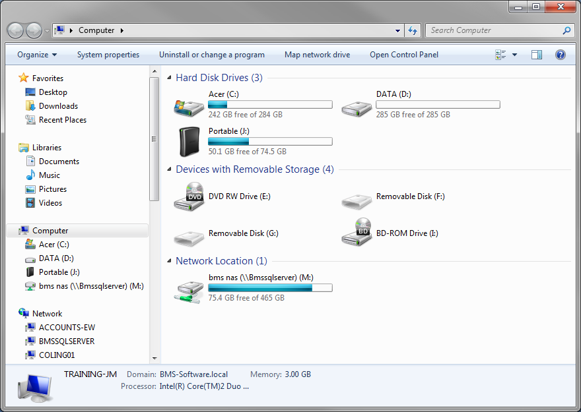The image size is (581, 412).
Task: Select Computer in the navigation pane
Action: click(77, 231)
